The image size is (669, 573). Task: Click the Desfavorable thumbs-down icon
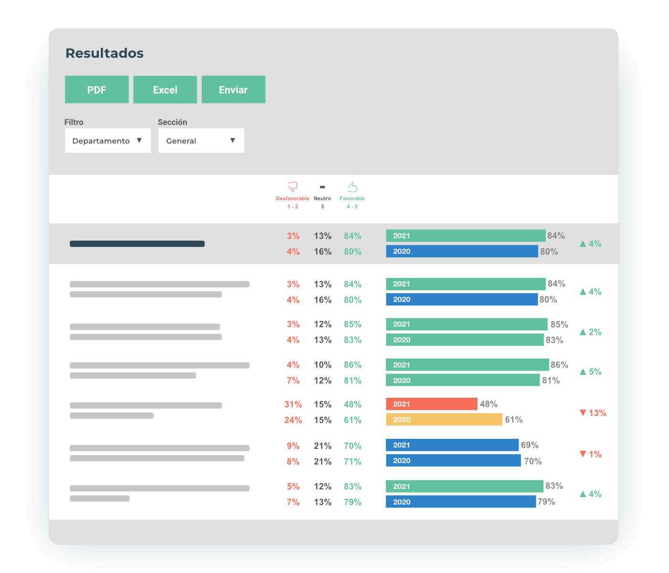click(292, 187)
